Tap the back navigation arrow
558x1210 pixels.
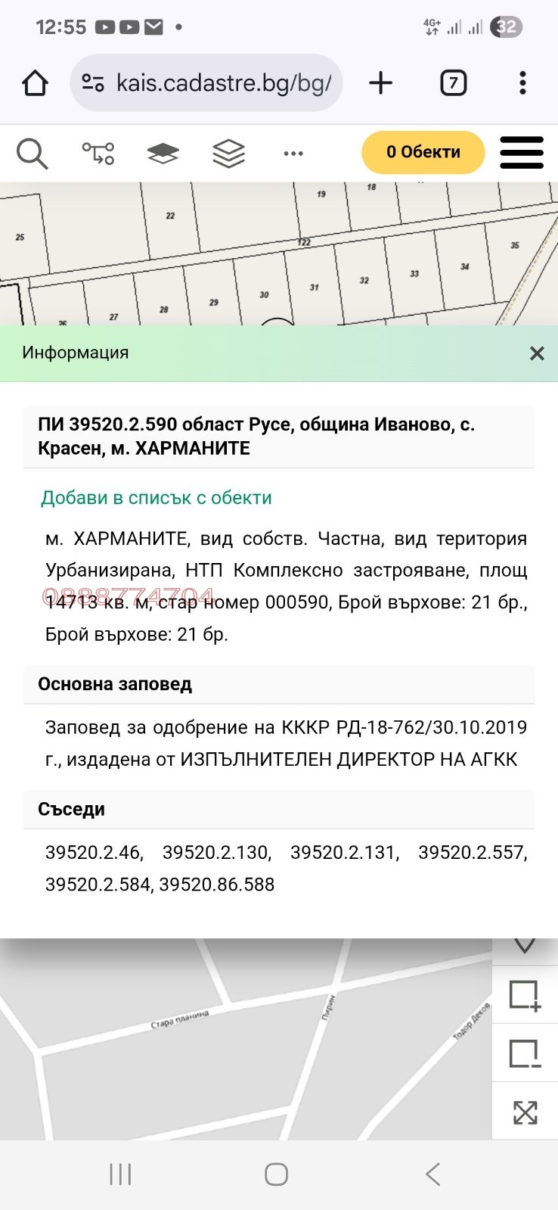point(432,1175)
